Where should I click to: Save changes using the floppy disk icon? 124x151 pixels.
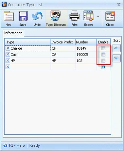23,19
